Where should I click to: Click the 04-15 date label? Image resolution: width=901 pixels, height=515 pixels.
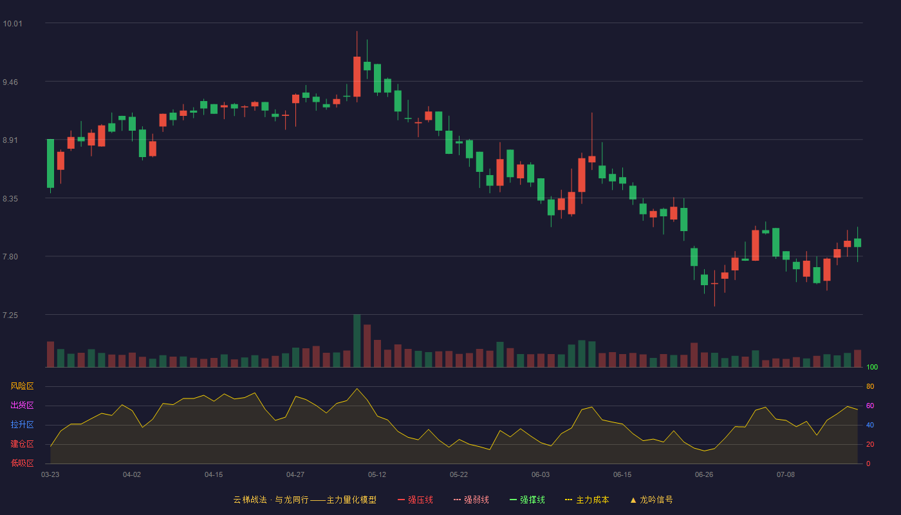click(x=214, y=474)
